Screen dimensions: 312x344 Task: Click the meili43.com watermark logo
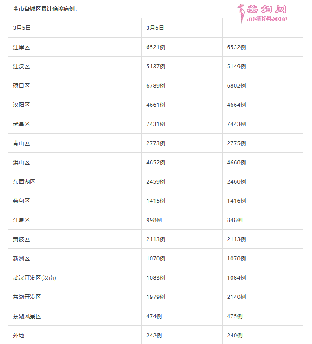262,14
